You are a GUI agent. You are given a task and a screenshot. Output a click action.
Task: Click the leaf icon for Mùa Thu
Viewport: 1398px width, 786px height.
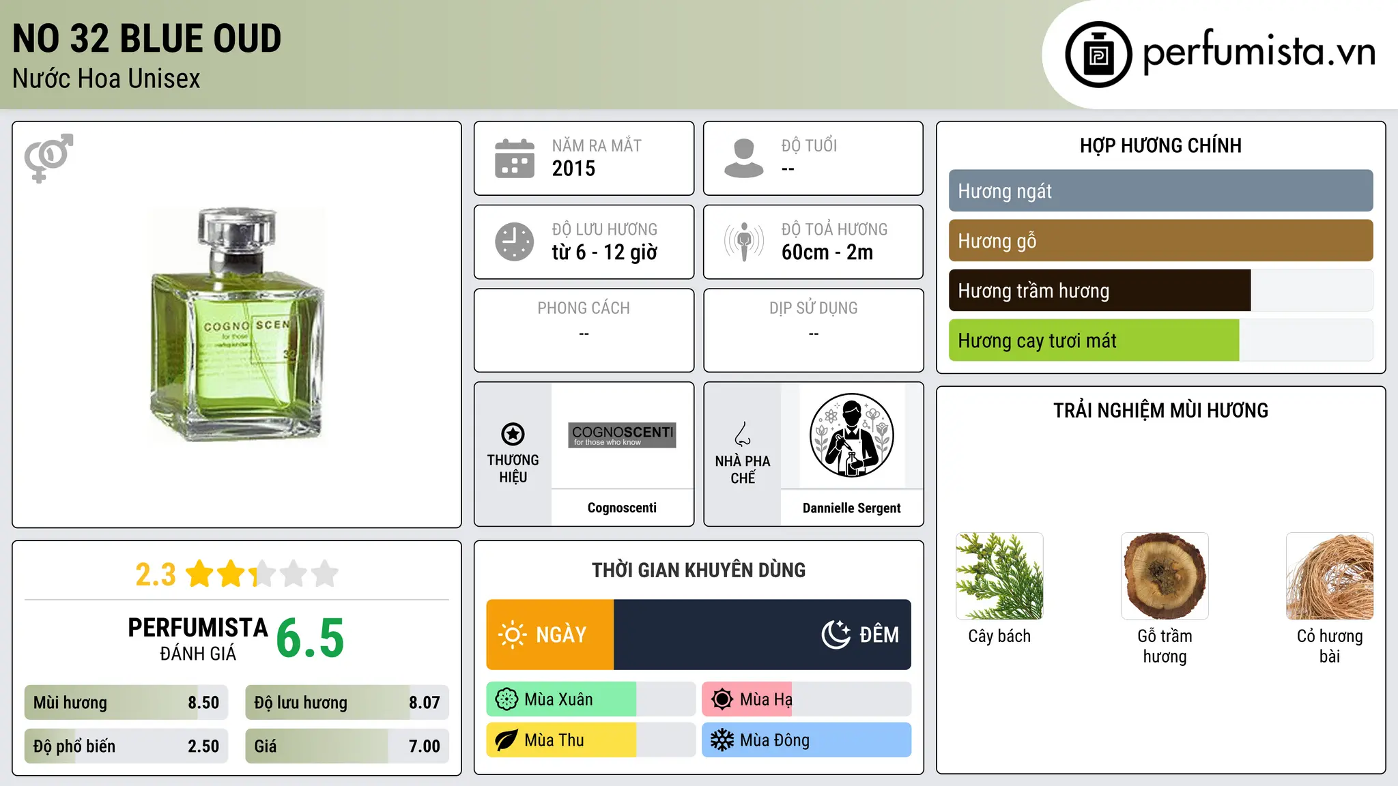click(507, 740)
